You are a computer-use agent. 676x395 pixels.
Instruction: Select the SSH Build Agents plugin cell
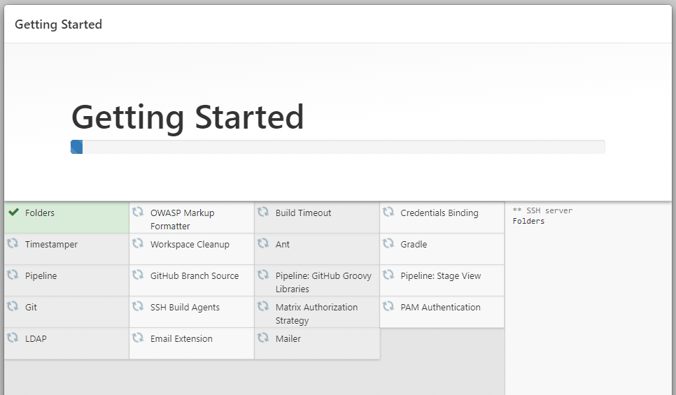point(192,312)
